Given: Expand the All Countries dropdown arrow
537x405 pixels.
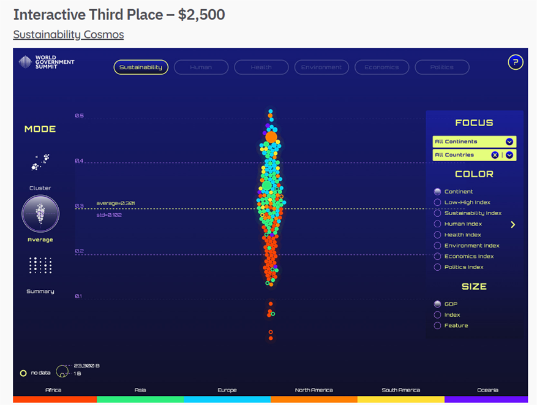Looking at the screenshot, I should (509, 155).
